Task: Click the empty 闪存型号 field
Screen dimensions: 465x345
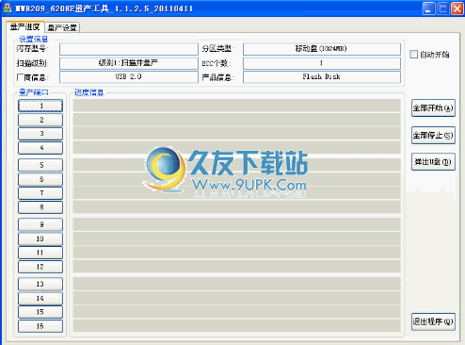Action: click(x=129, y=49)
